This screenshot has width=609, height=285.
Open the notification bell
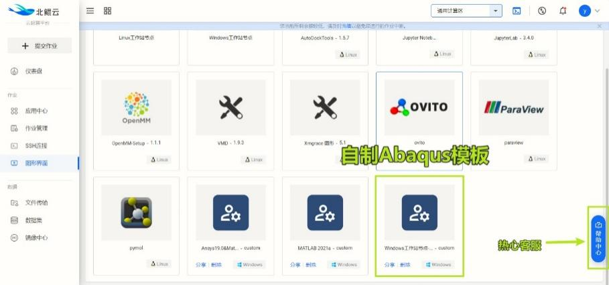[563, 11]
